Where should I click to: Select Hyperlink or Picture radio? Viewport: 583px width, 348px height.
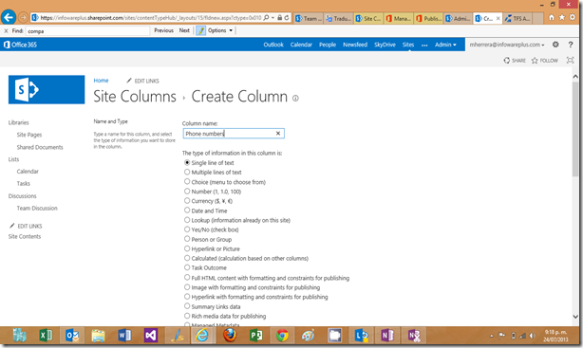[x=187, y=248]
